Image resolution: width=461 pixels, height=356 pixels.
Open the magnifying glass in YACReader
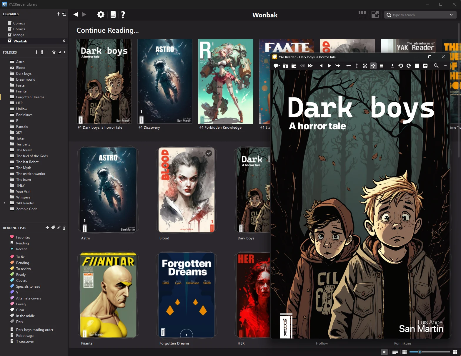click(x=436, y=66)
